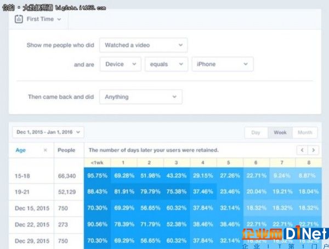The image size is (329, 249).
Task: Click the 90.56% retention cell
Action: 98,224
